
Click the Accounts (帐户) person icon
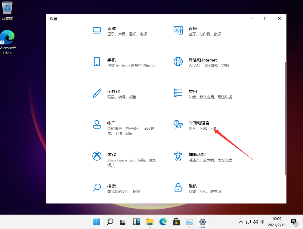click(x=97, y=125)
